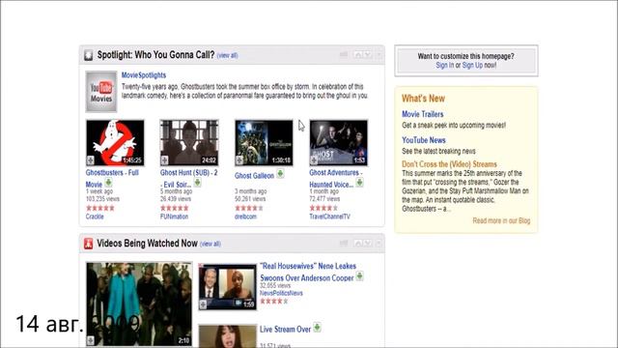Play the Real Housewives 1:59 thumbnail
The image size is (618, 348).
(228, 287)
